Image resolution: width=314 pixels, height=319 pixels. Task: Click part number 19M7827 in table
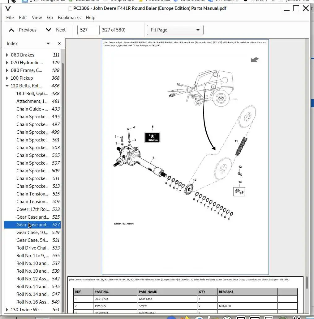pos(101,306)
